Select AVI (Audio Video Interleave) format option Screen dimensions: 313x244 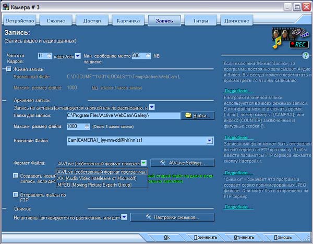point(97,178)
